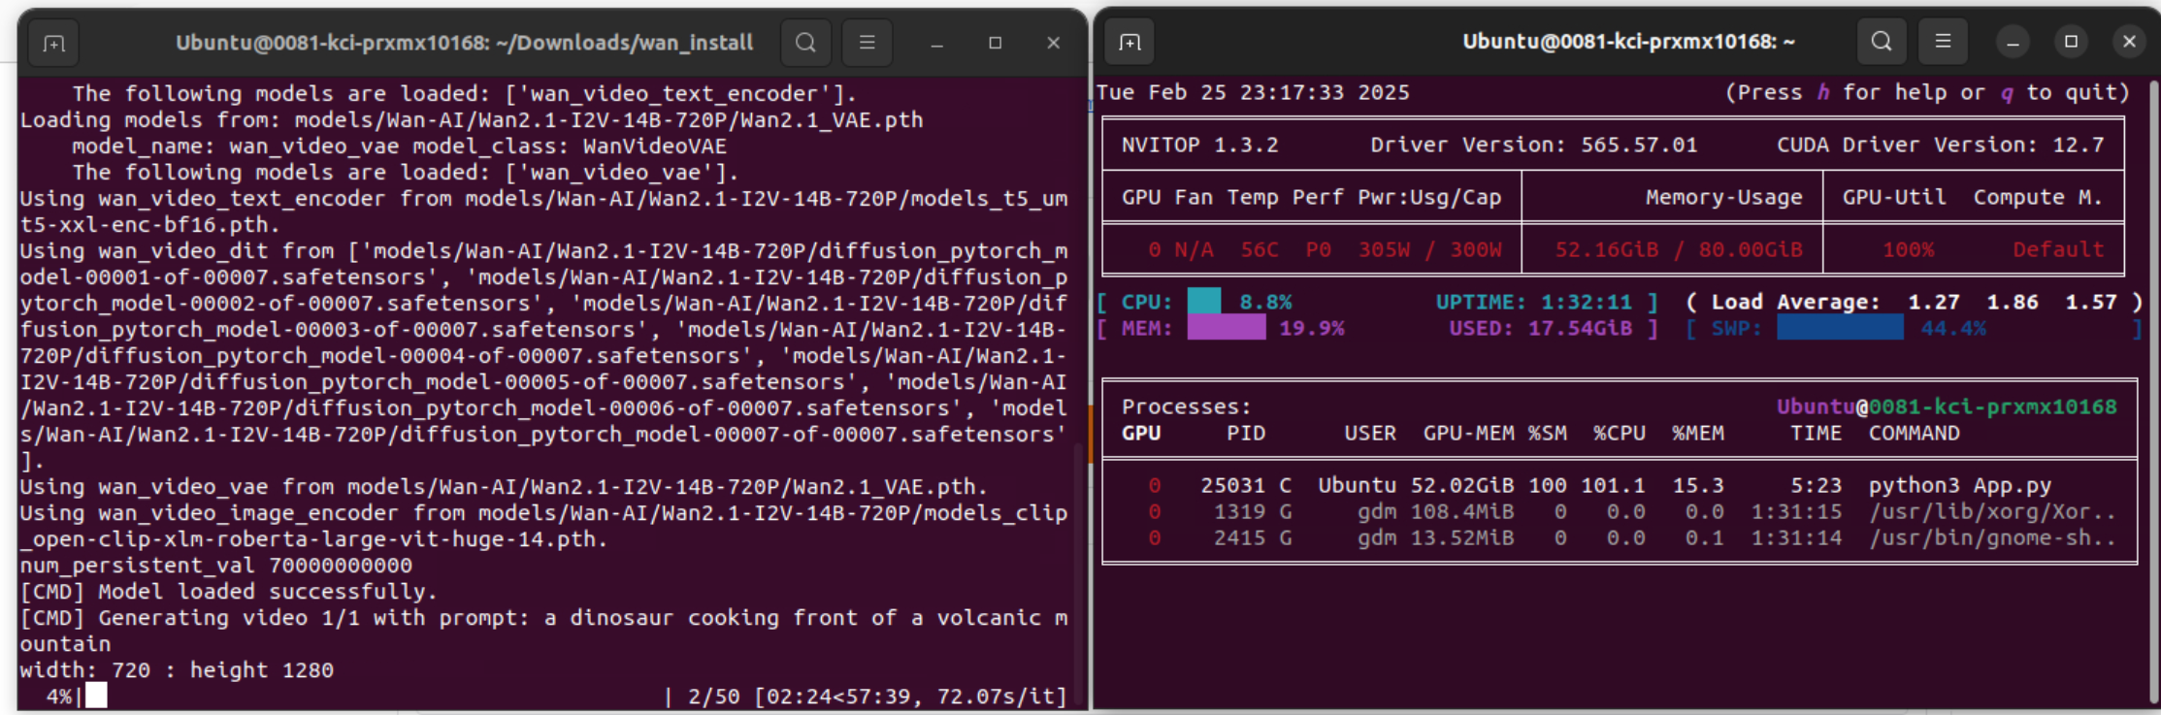This screenshot has height=715, width=2161.
Task: Select the process with PID 2415
Action: click(1620, 538)
